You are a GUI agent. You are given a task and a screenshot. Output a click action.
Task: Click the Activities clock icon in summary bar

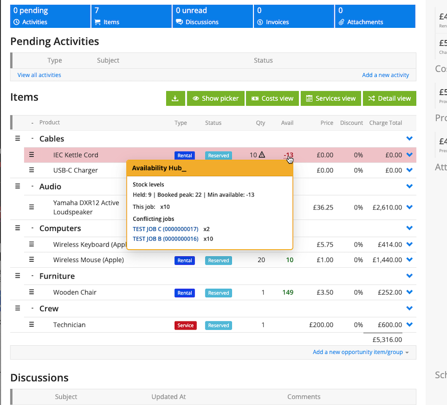click(17, 22)
